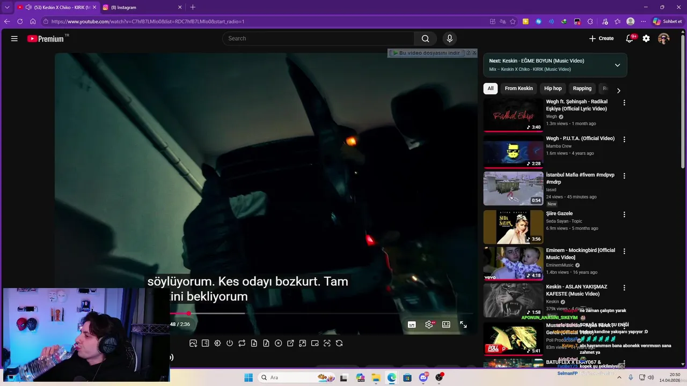Open the Windows Start menu

click(249, 377)
